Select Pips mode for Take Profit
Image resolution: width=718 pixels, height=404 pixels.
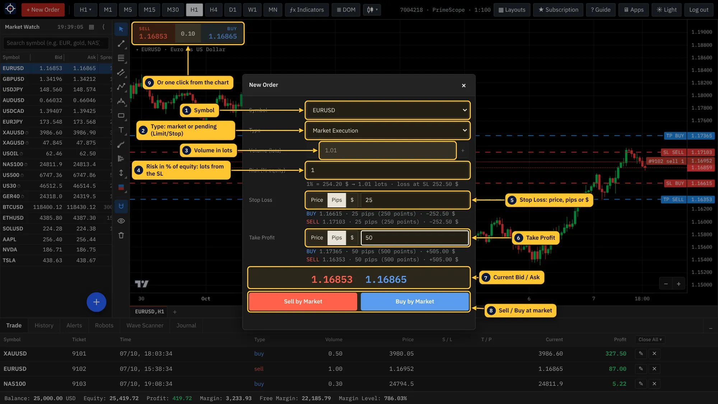(x=337, y=238)
